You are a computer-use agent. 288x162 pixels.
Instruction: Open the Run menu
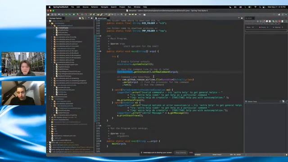[130, 7]
